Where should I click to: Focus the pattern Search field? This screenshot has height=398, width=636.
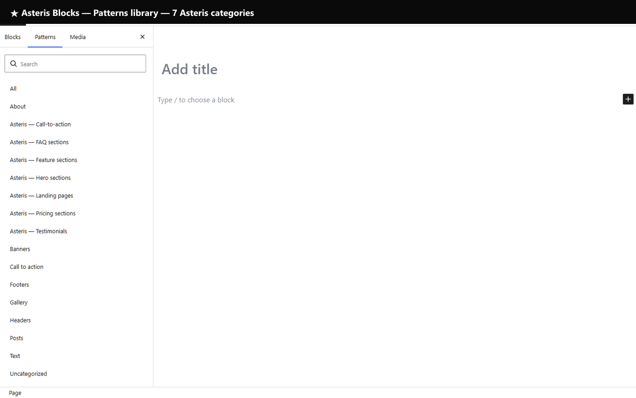tap(75, 64)
